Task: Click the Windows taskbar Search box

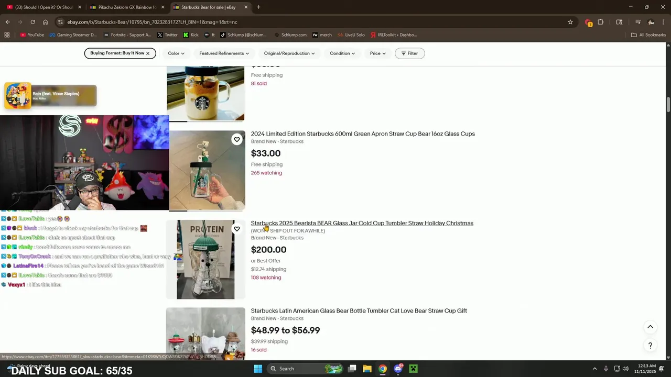Action: click(305, 369)
